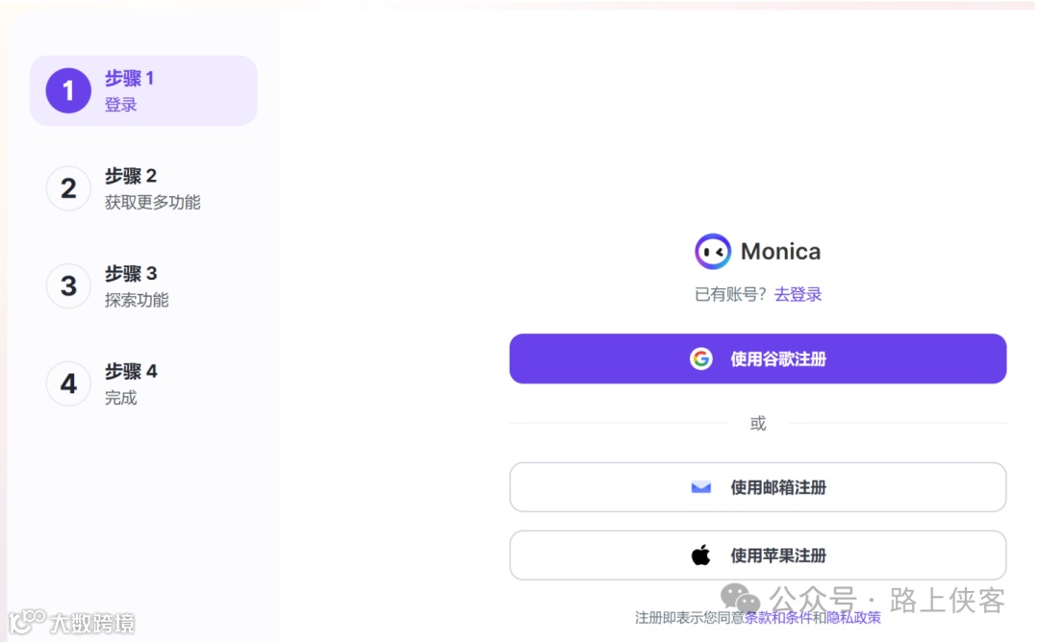Click 使用谷歌注册 button
The height and width of the screenshot is (642, 1039).
click(x=757, y=358)
